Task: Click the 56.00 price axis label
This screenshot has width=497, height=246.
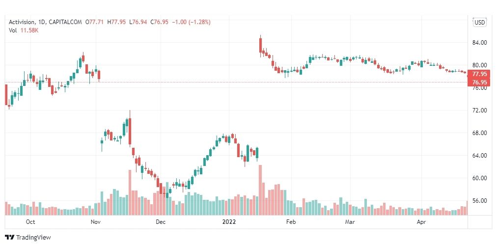Action: pyautogui.click(x=479, y=201)
